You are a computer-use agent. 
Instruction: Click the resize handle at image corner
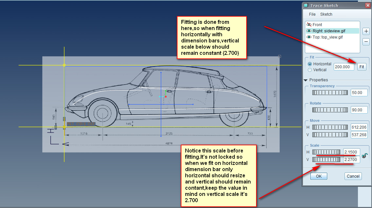[279, 56]
